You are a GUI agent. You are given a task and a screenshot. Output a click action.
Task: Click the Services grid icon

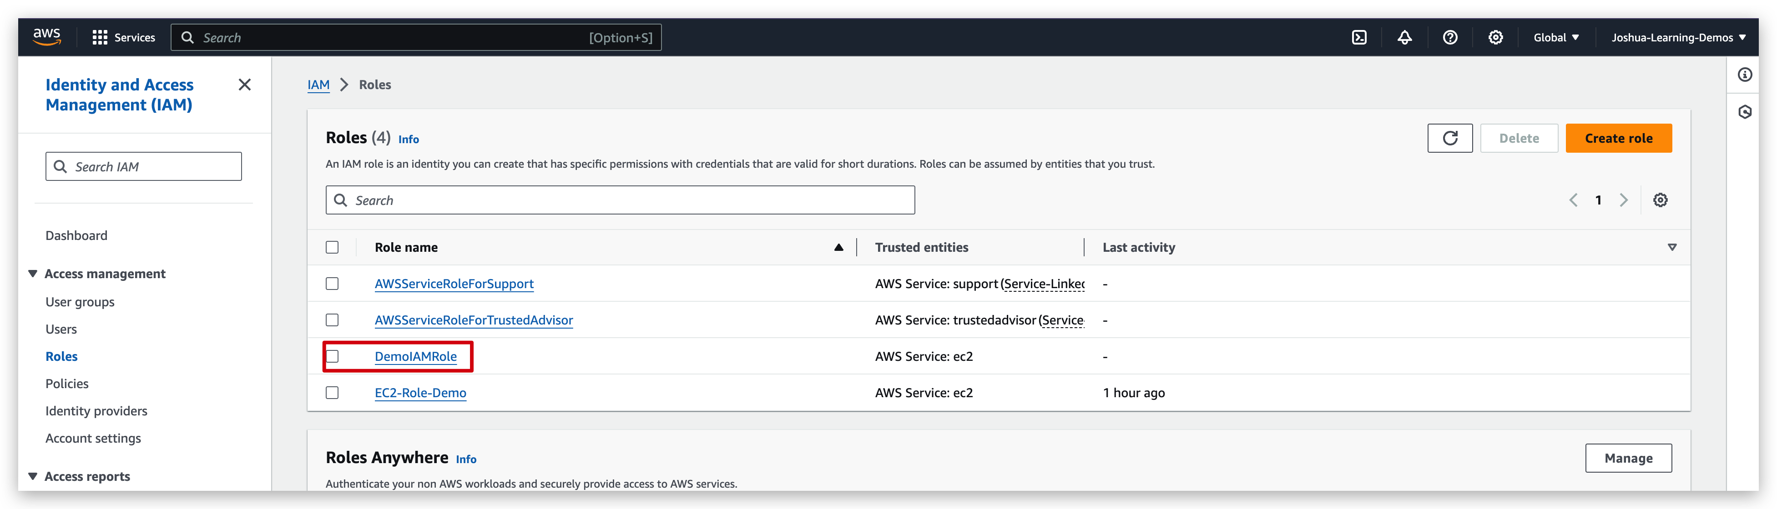[x=100, y=38]
